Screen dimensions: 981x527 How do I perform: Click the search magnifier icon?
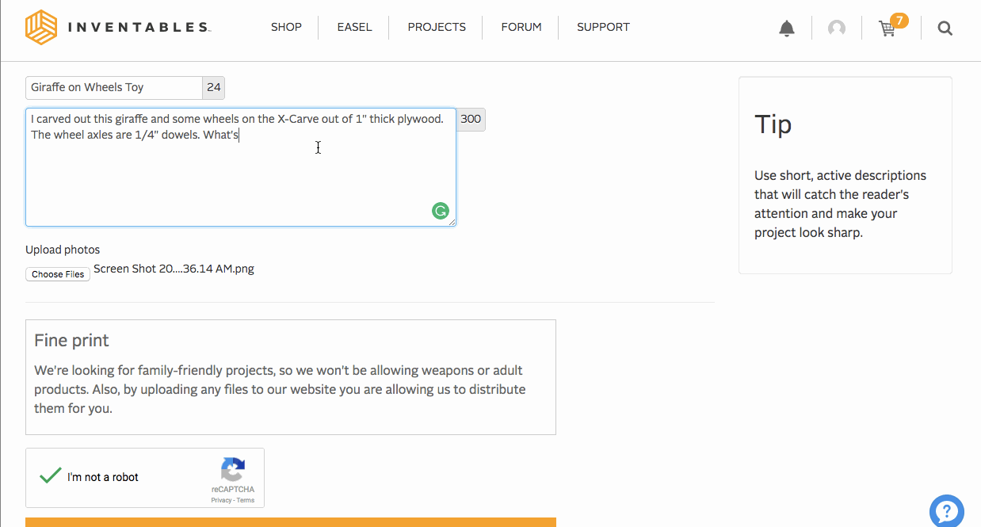945,29
